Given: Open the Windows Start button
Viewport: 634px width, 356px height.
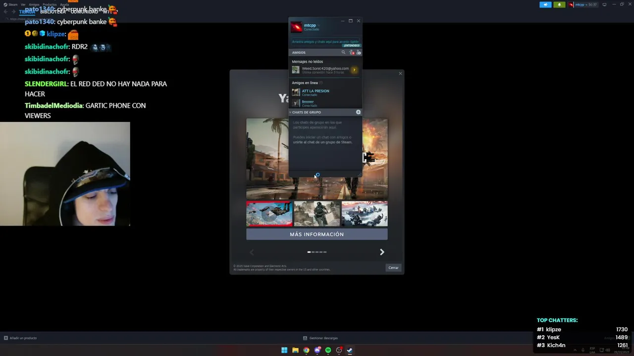Looking at the screenshot, I should pyautogui.click(x=284, y=350).
